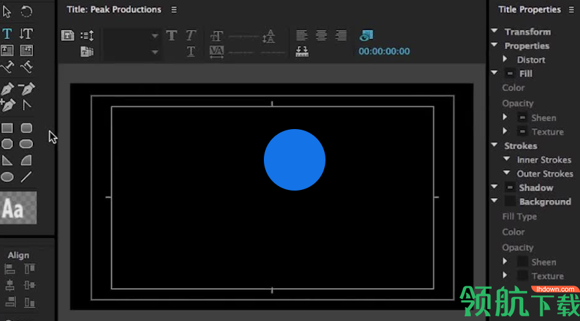Choose the Vertical Area Type tool
This screenshot has height=321, width=580.
pos(26,50)
